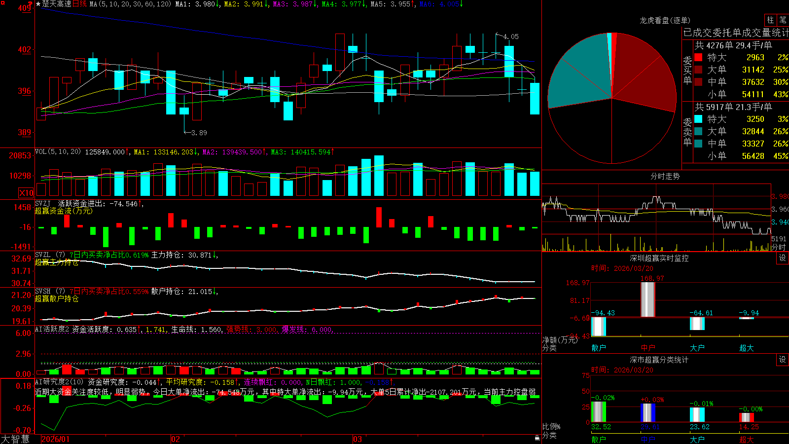Click the 02 month marker on timeline
789x444 pixels.
pyautogui.click(x=175, y=439)
